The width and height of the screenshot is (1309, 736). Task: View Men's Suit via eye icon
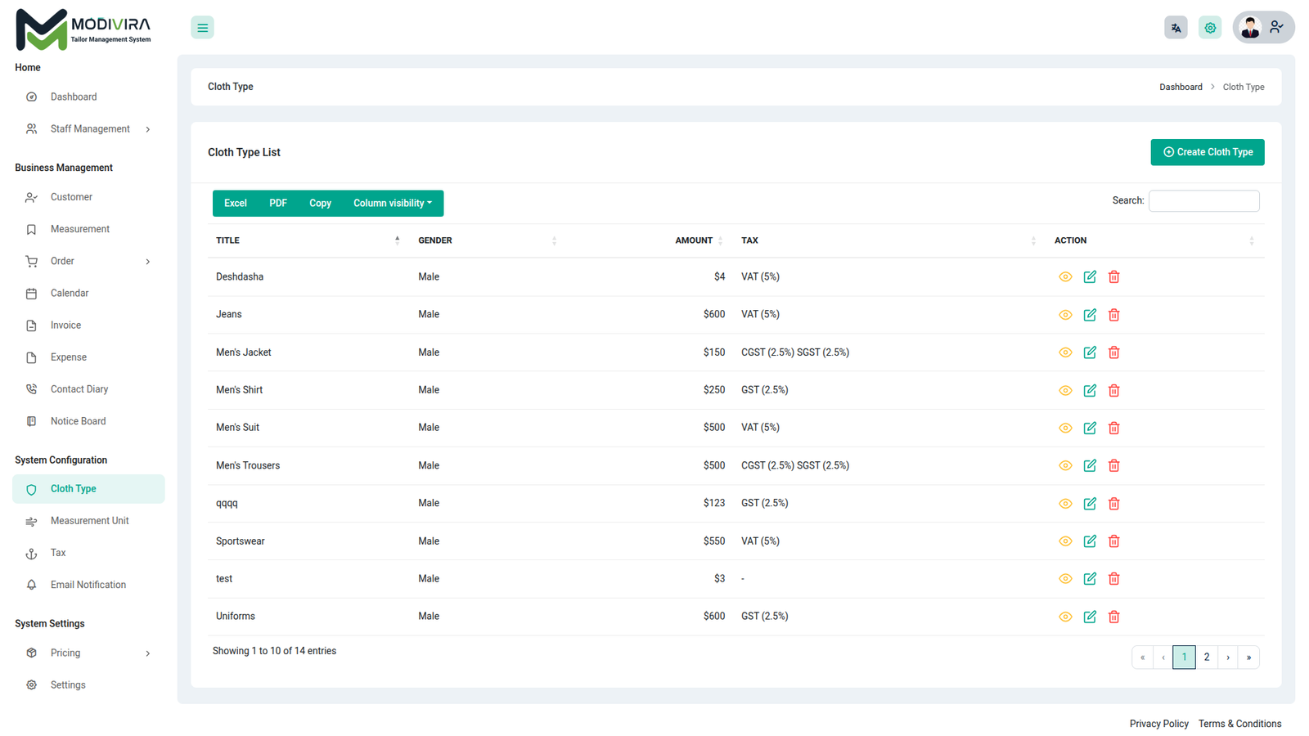pos(1065,428)
